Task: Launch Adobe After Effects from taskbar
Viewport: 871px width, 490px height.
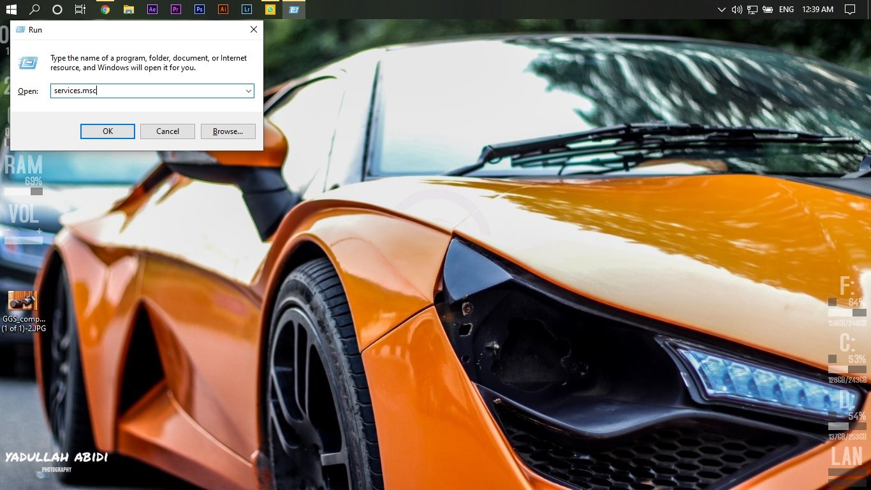Action: tap(152, 10)
